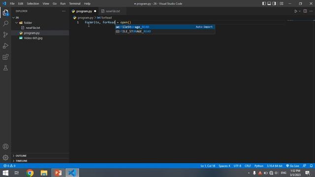Open the Source Control view
This screenshot has width=315, height=177.
pyautogui.click(x=5, y=34)
